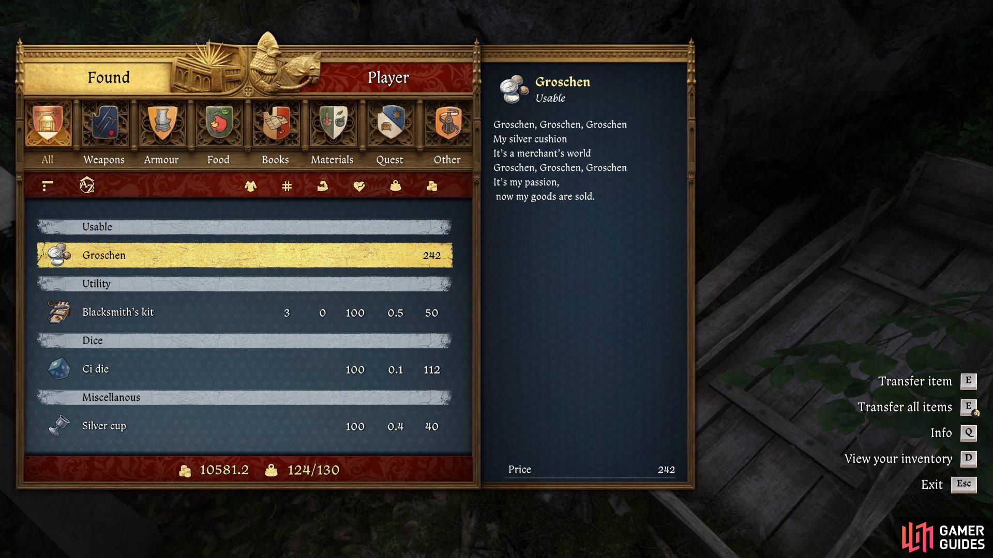Collapse the Usable category header
This screenshot has width=993, height=558.
[244, 227]
